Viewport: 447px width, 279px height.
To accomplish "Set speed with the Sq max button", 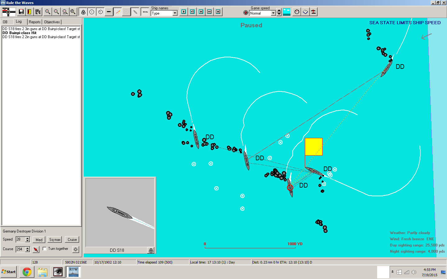I will (55, 240).
